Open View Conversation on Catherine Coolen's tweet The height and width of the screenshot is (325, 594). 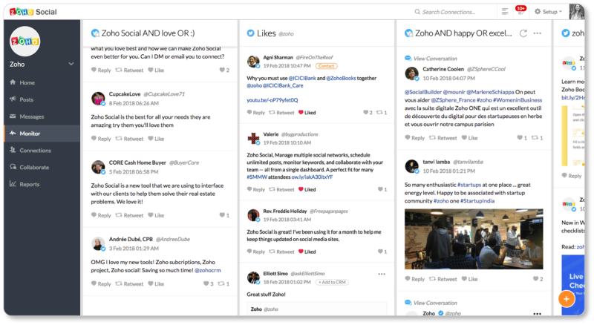[435, 58]
